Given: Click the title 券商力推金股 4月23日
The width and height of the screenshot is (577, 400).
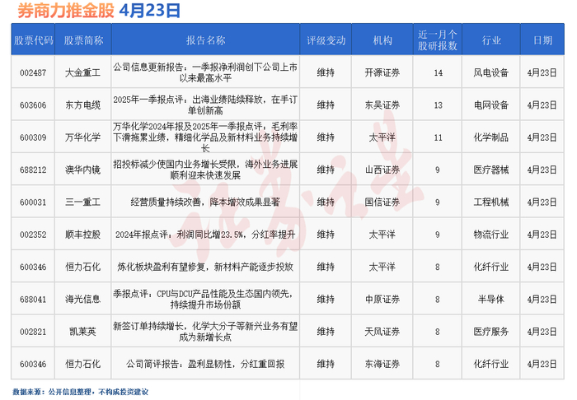Looking at the screenshot, I should [99, 10].
